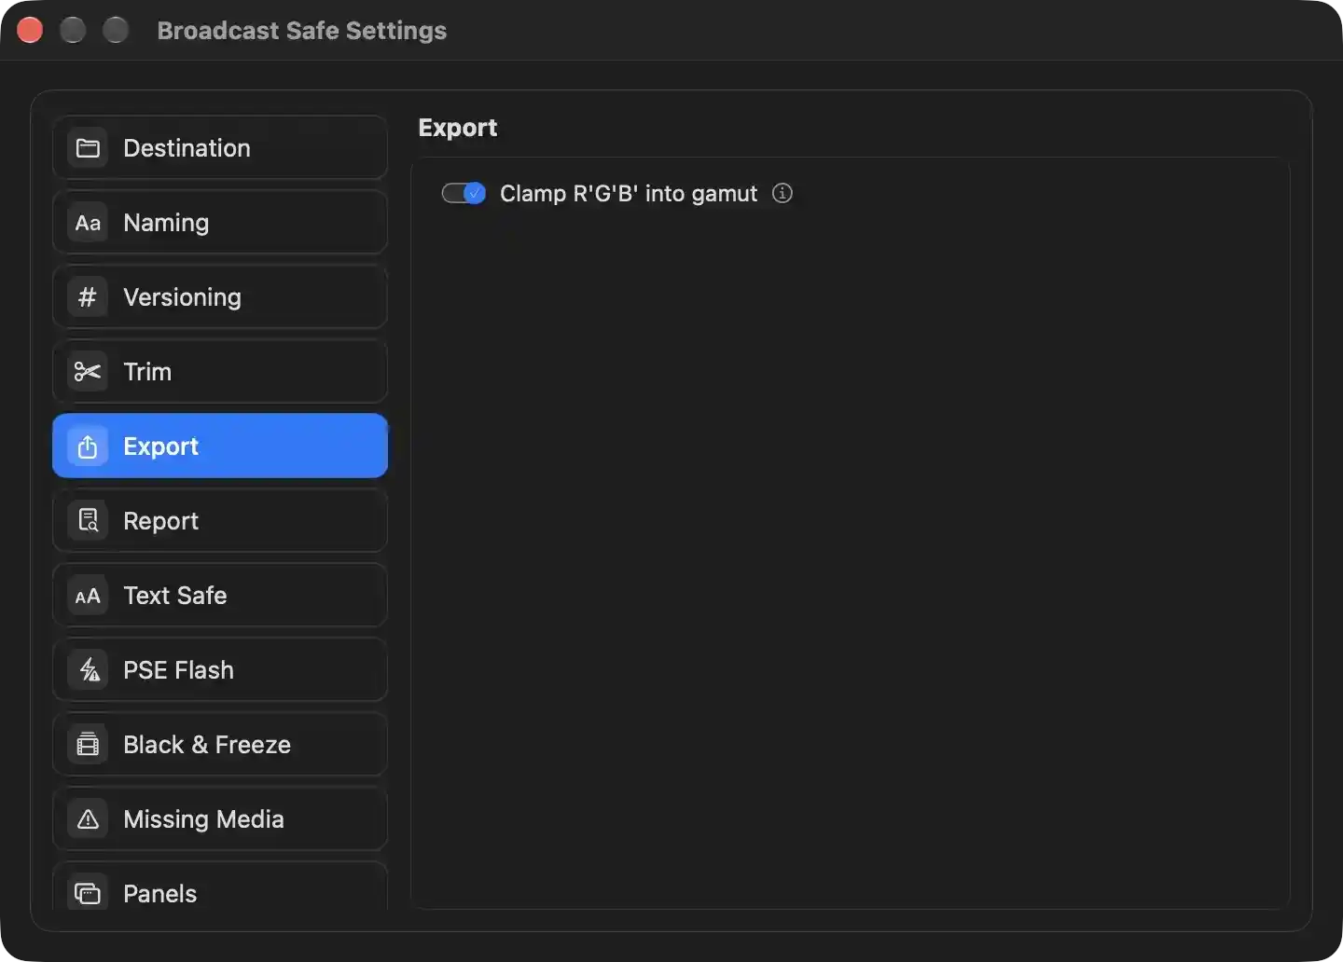1343x962 pixels.
Task: Click the Black & Freeze film icon
Action: pyautogui.click(x=88, y=745)
